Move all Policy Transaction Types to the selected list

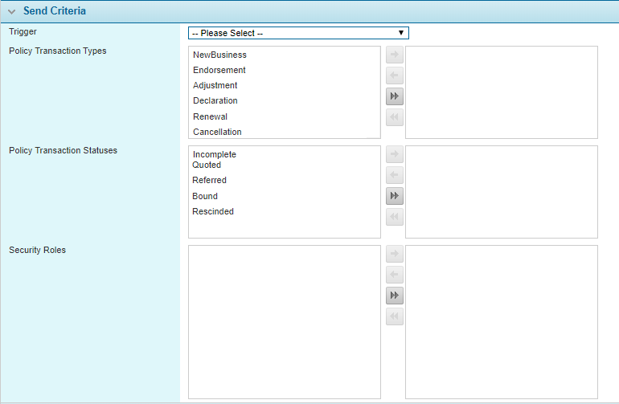[x=394, y=96]
